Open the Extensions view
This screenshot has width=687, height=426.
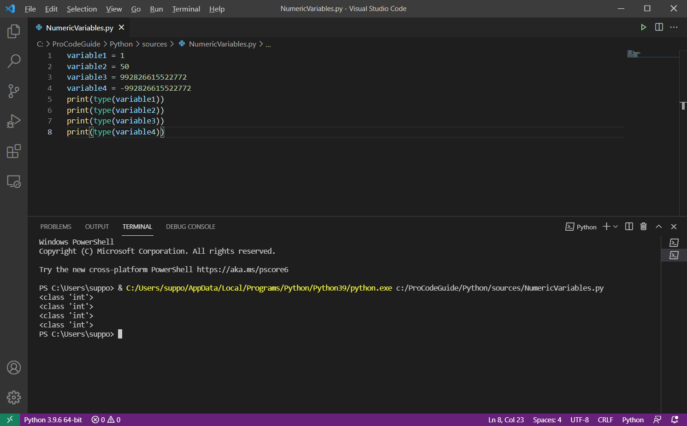(14, 151)
